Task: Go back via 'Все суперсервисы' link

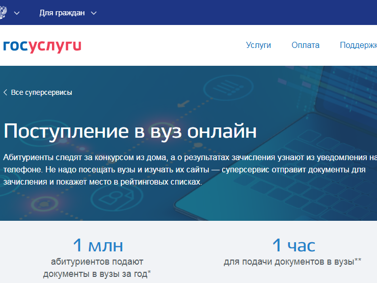Action: [x=38, y=92]
